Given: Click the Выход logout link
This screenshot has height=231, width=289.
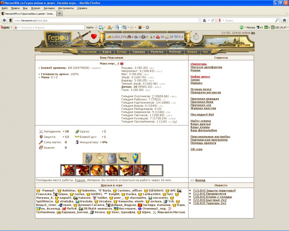Looking at the screenshot, I should click(x=200, y=180).
